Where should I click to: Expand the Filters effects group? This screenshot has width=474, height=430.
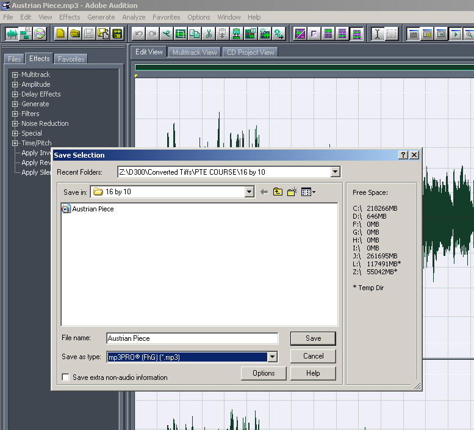tap(15, 114)
